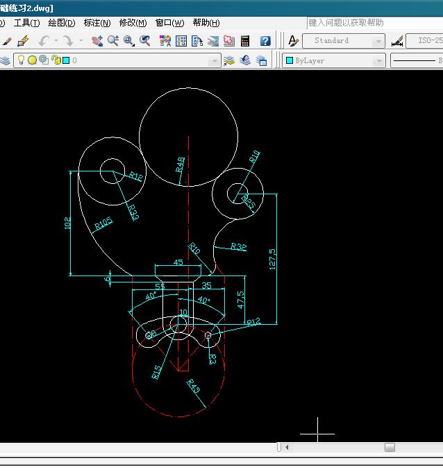Click the cyan layer 0 color swatch
This screenshot has width=443, height=474.
(66, 60)
